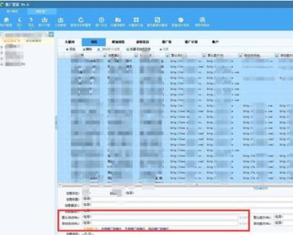Click the circular refresh toolbar icon

coord(81,20)
